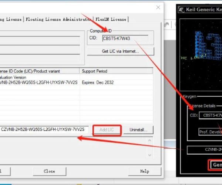Image resolution: width=222 pixels, height=185 pixels.
Task: Open Help from the license dialog
Action: point(144,171)
